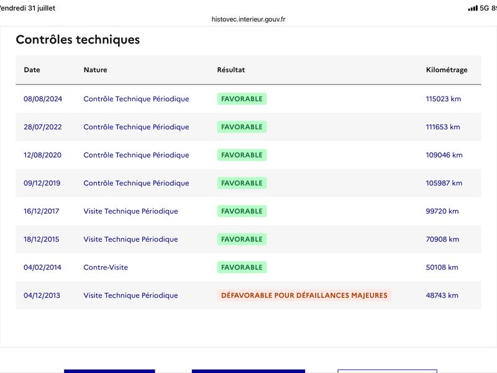Tap the URL histovec.interieur.gouv.fr in address bar
497x373 pixels.
[248, 19]
